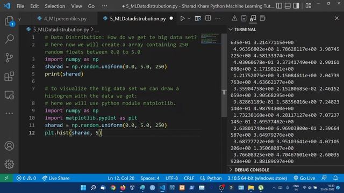
Task: Split the editor to the right
Action: point(208,18)
